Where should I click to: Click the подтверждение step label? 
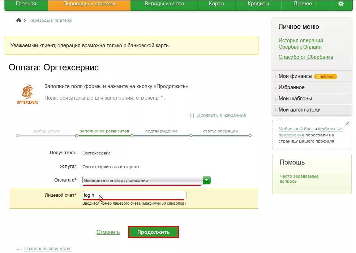tap(162, 131)
